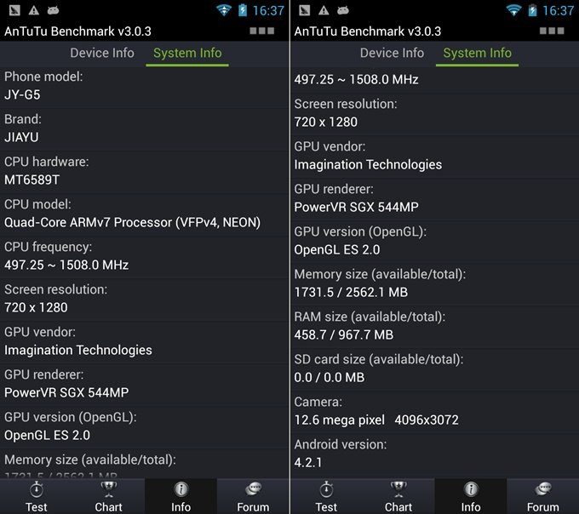Select PowerVR SGX 544MP in left screen
This screenshot has width=579, height=514.
[66, 392]
